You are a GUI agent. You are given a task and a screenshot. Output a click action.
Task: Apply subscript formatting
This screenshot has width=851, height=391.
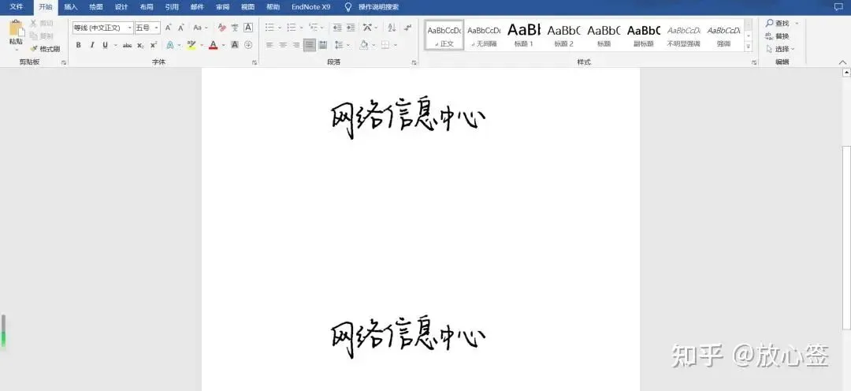(140, 45)
